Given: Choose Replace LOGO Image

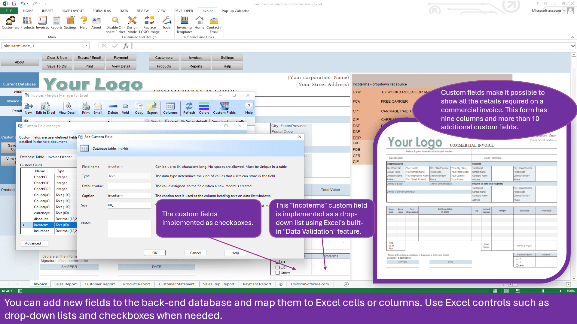Looking at the screenshot, I should tap(149, 25).
